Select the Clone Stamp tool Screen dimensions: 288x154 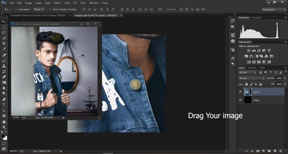coord(4,66)
